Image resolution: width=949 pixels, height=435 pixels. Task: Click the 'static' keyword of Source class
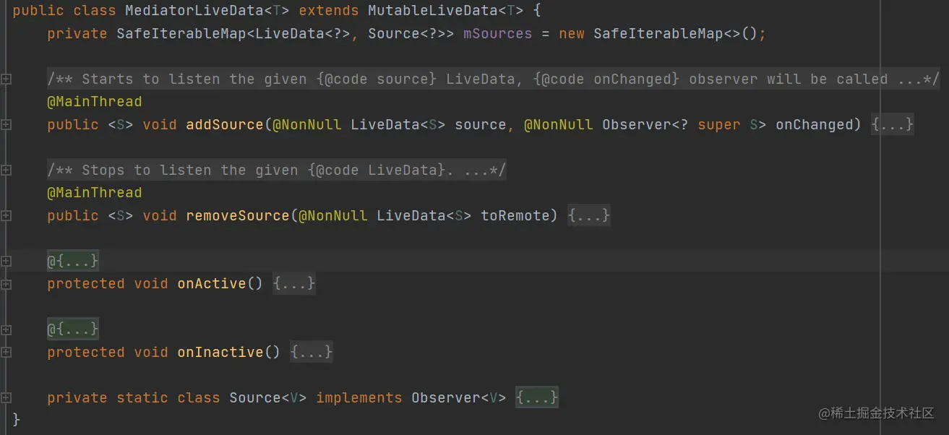click(x=142, y=398)
